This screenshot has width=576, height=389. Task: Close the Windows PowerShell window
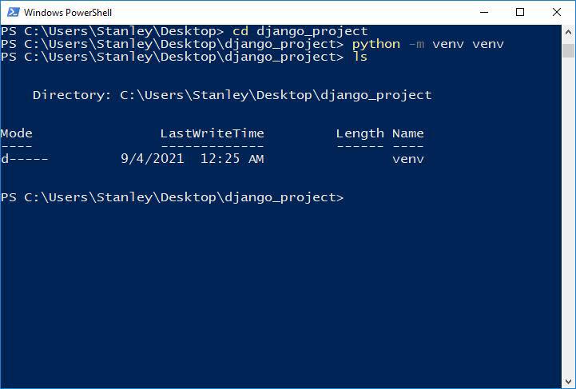[557, 12]
